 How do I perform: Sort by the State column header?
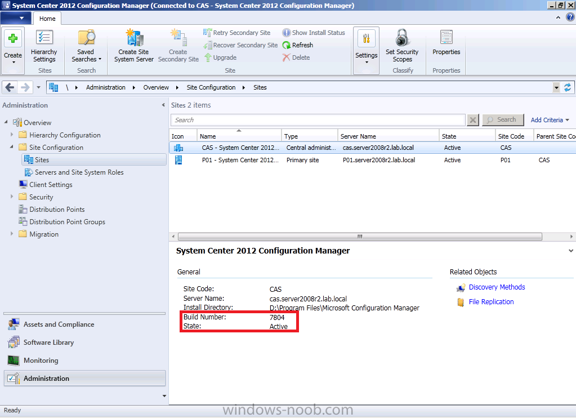click(467, 136)
